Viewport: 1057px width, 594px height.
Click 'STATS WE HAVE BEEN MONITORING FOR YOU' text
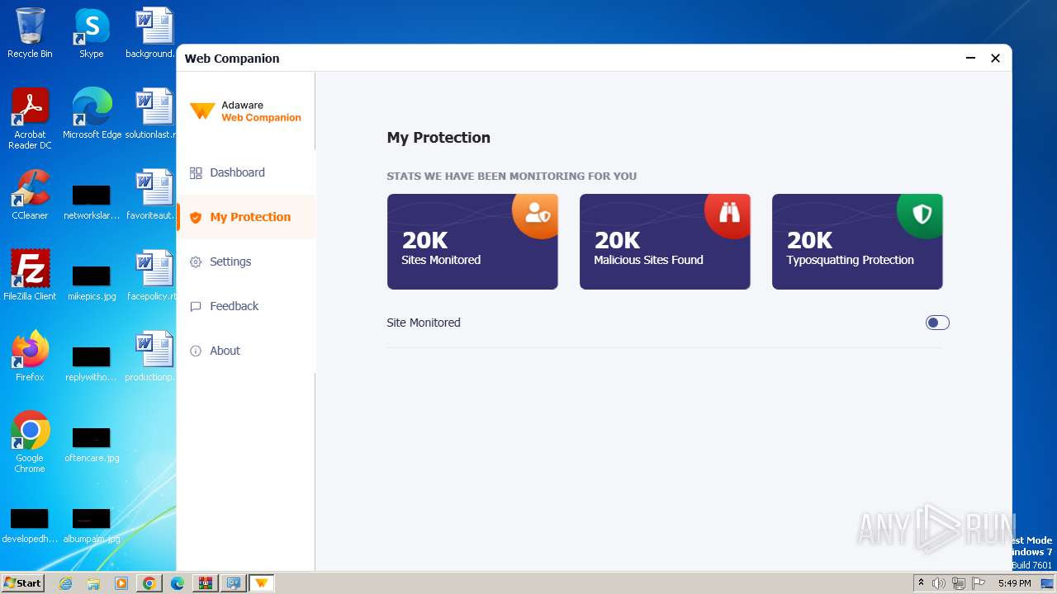click(x=511, y=176)
